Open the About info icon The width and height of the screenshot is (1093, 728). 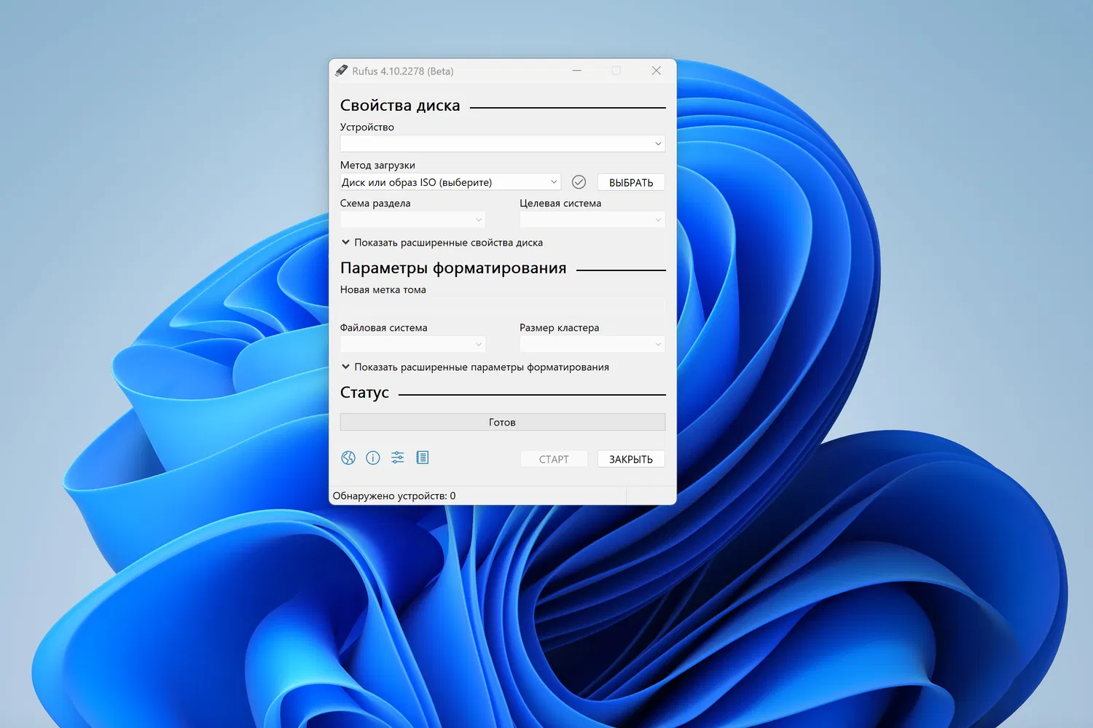pos(373,458)
